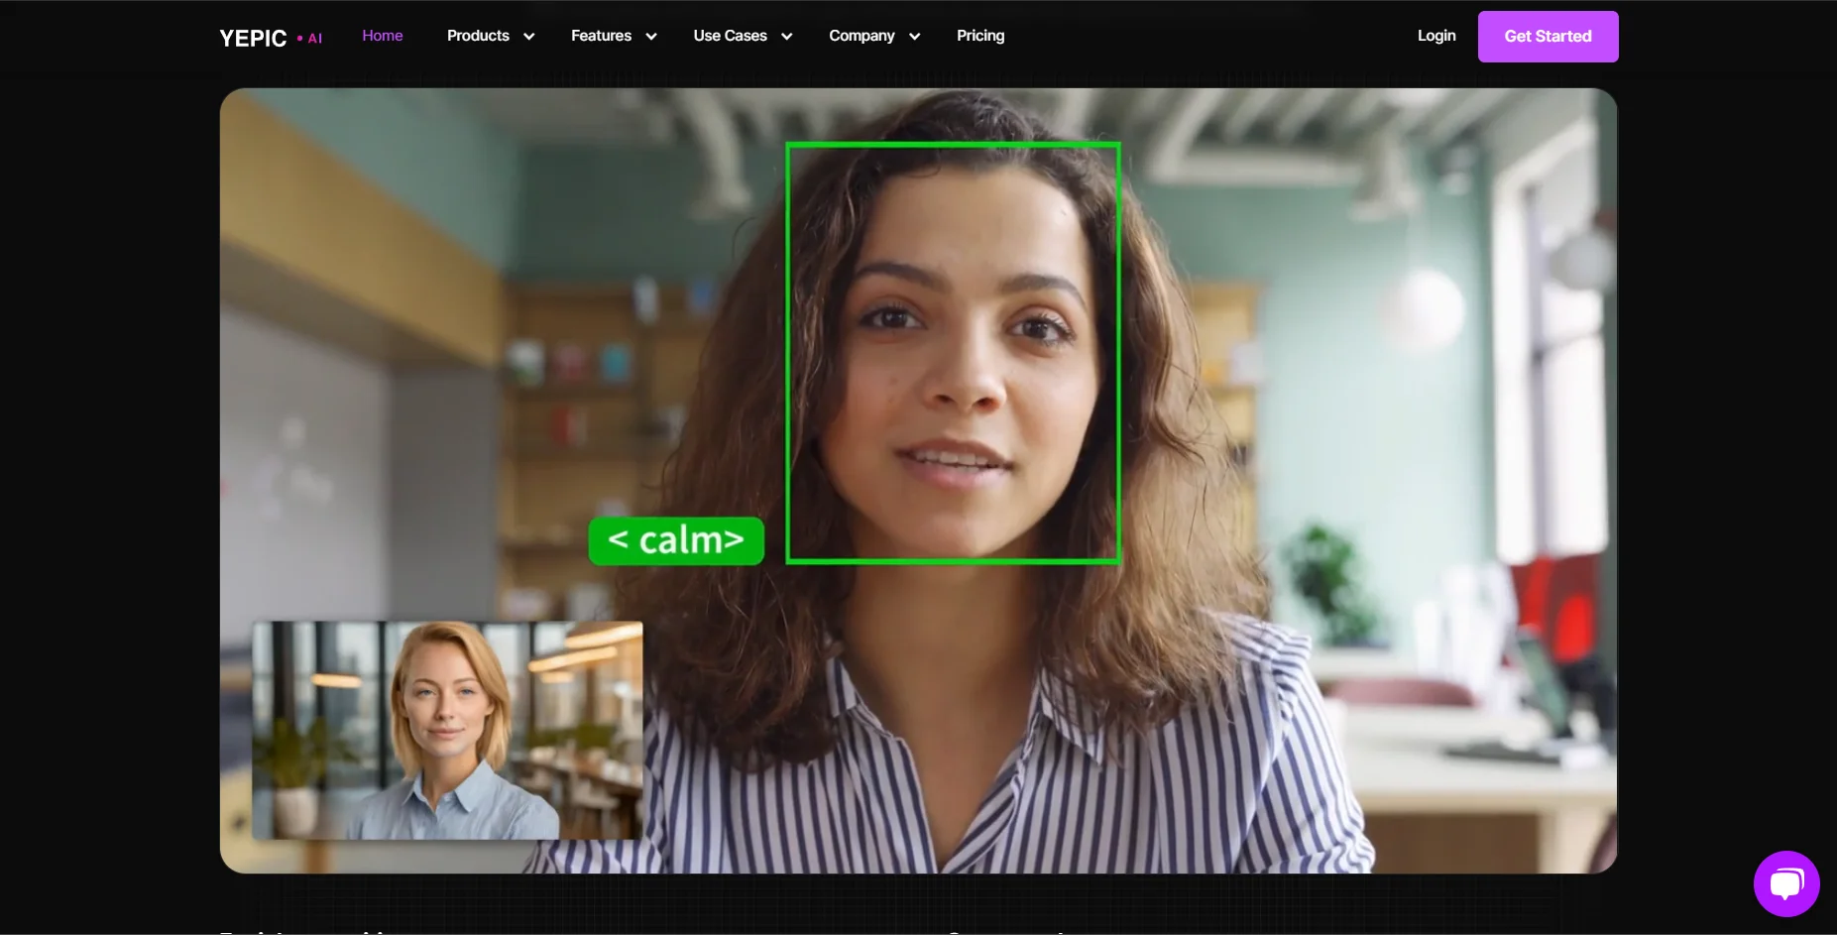Screen dimensions: 1837x935
Task: Expand the Company dropdown menu
Action: pyautogui.click(x=861, y=36)
